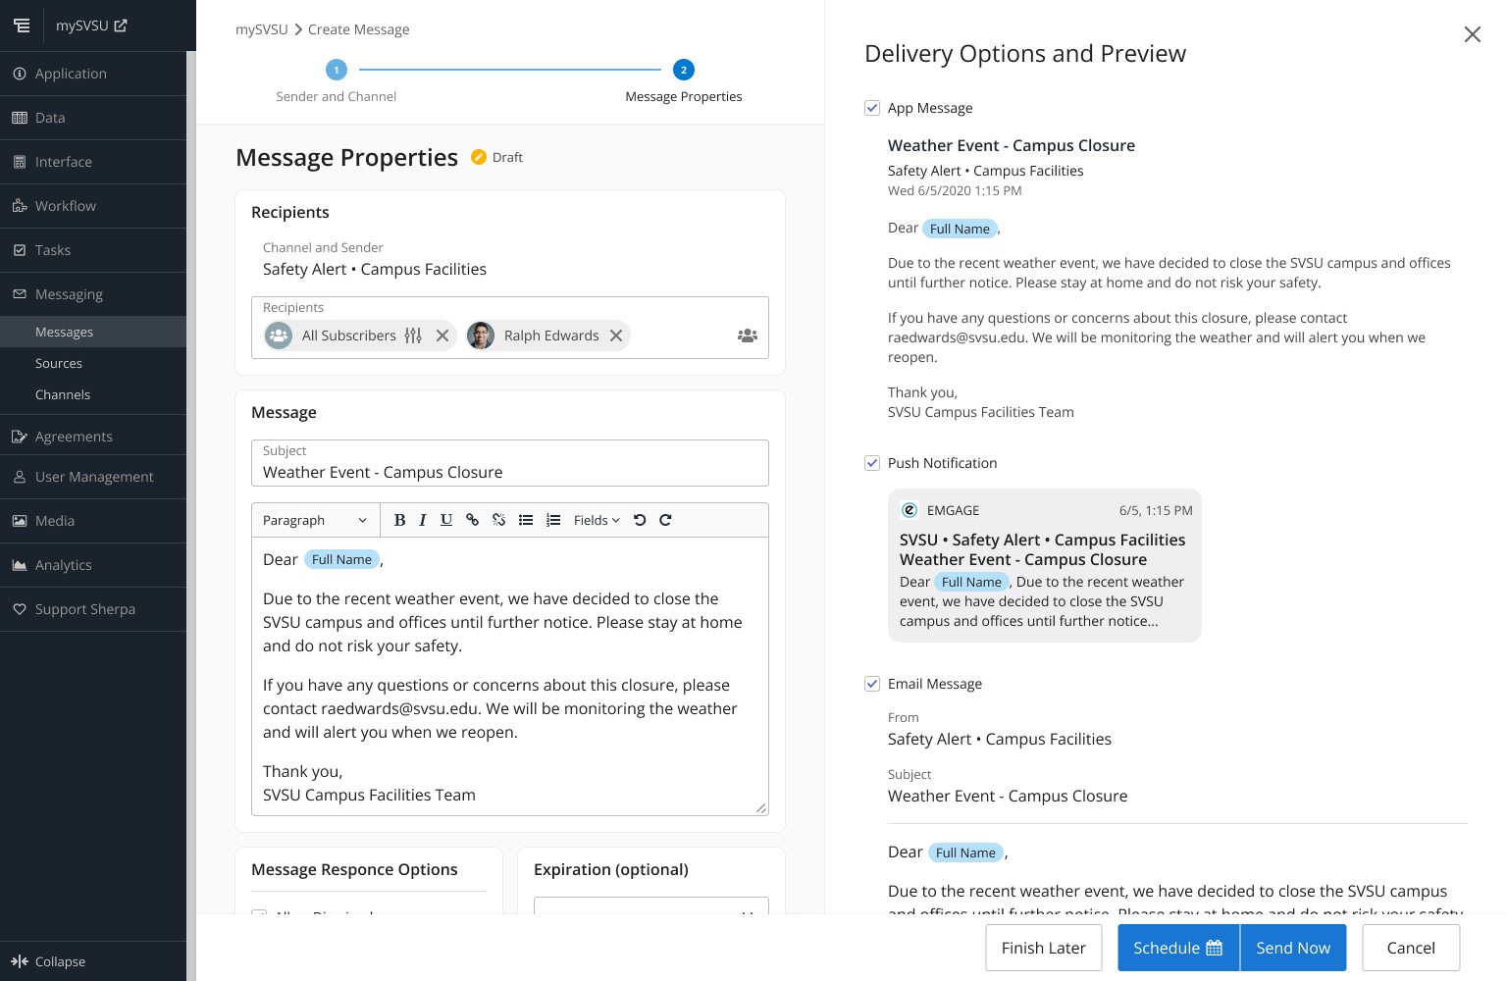Image resolution: width=1507 pixels, height=981 pixels.
Task: Click mySVSU title in sidebar header
Action: (x=82, y=26)
